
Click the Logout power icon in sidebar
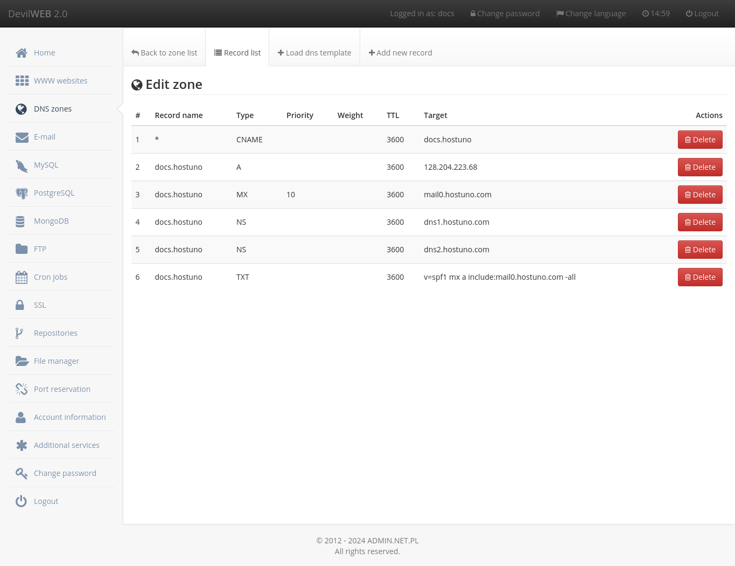point(20,501)
